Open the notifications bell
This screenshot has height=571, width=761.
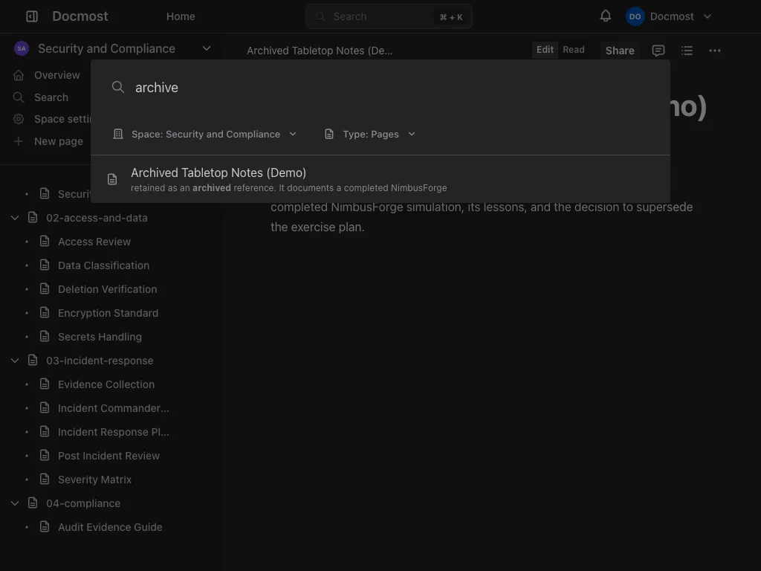(x=605, y=16)
